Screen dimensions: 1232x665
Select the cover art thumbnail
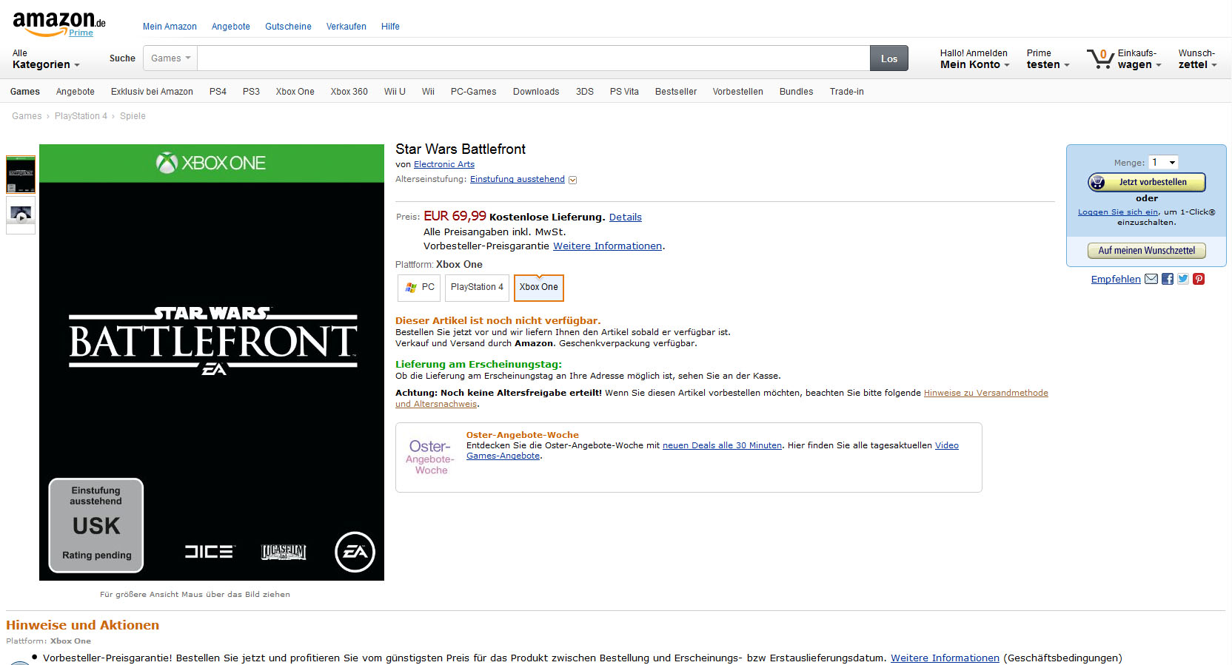(21, 175)
